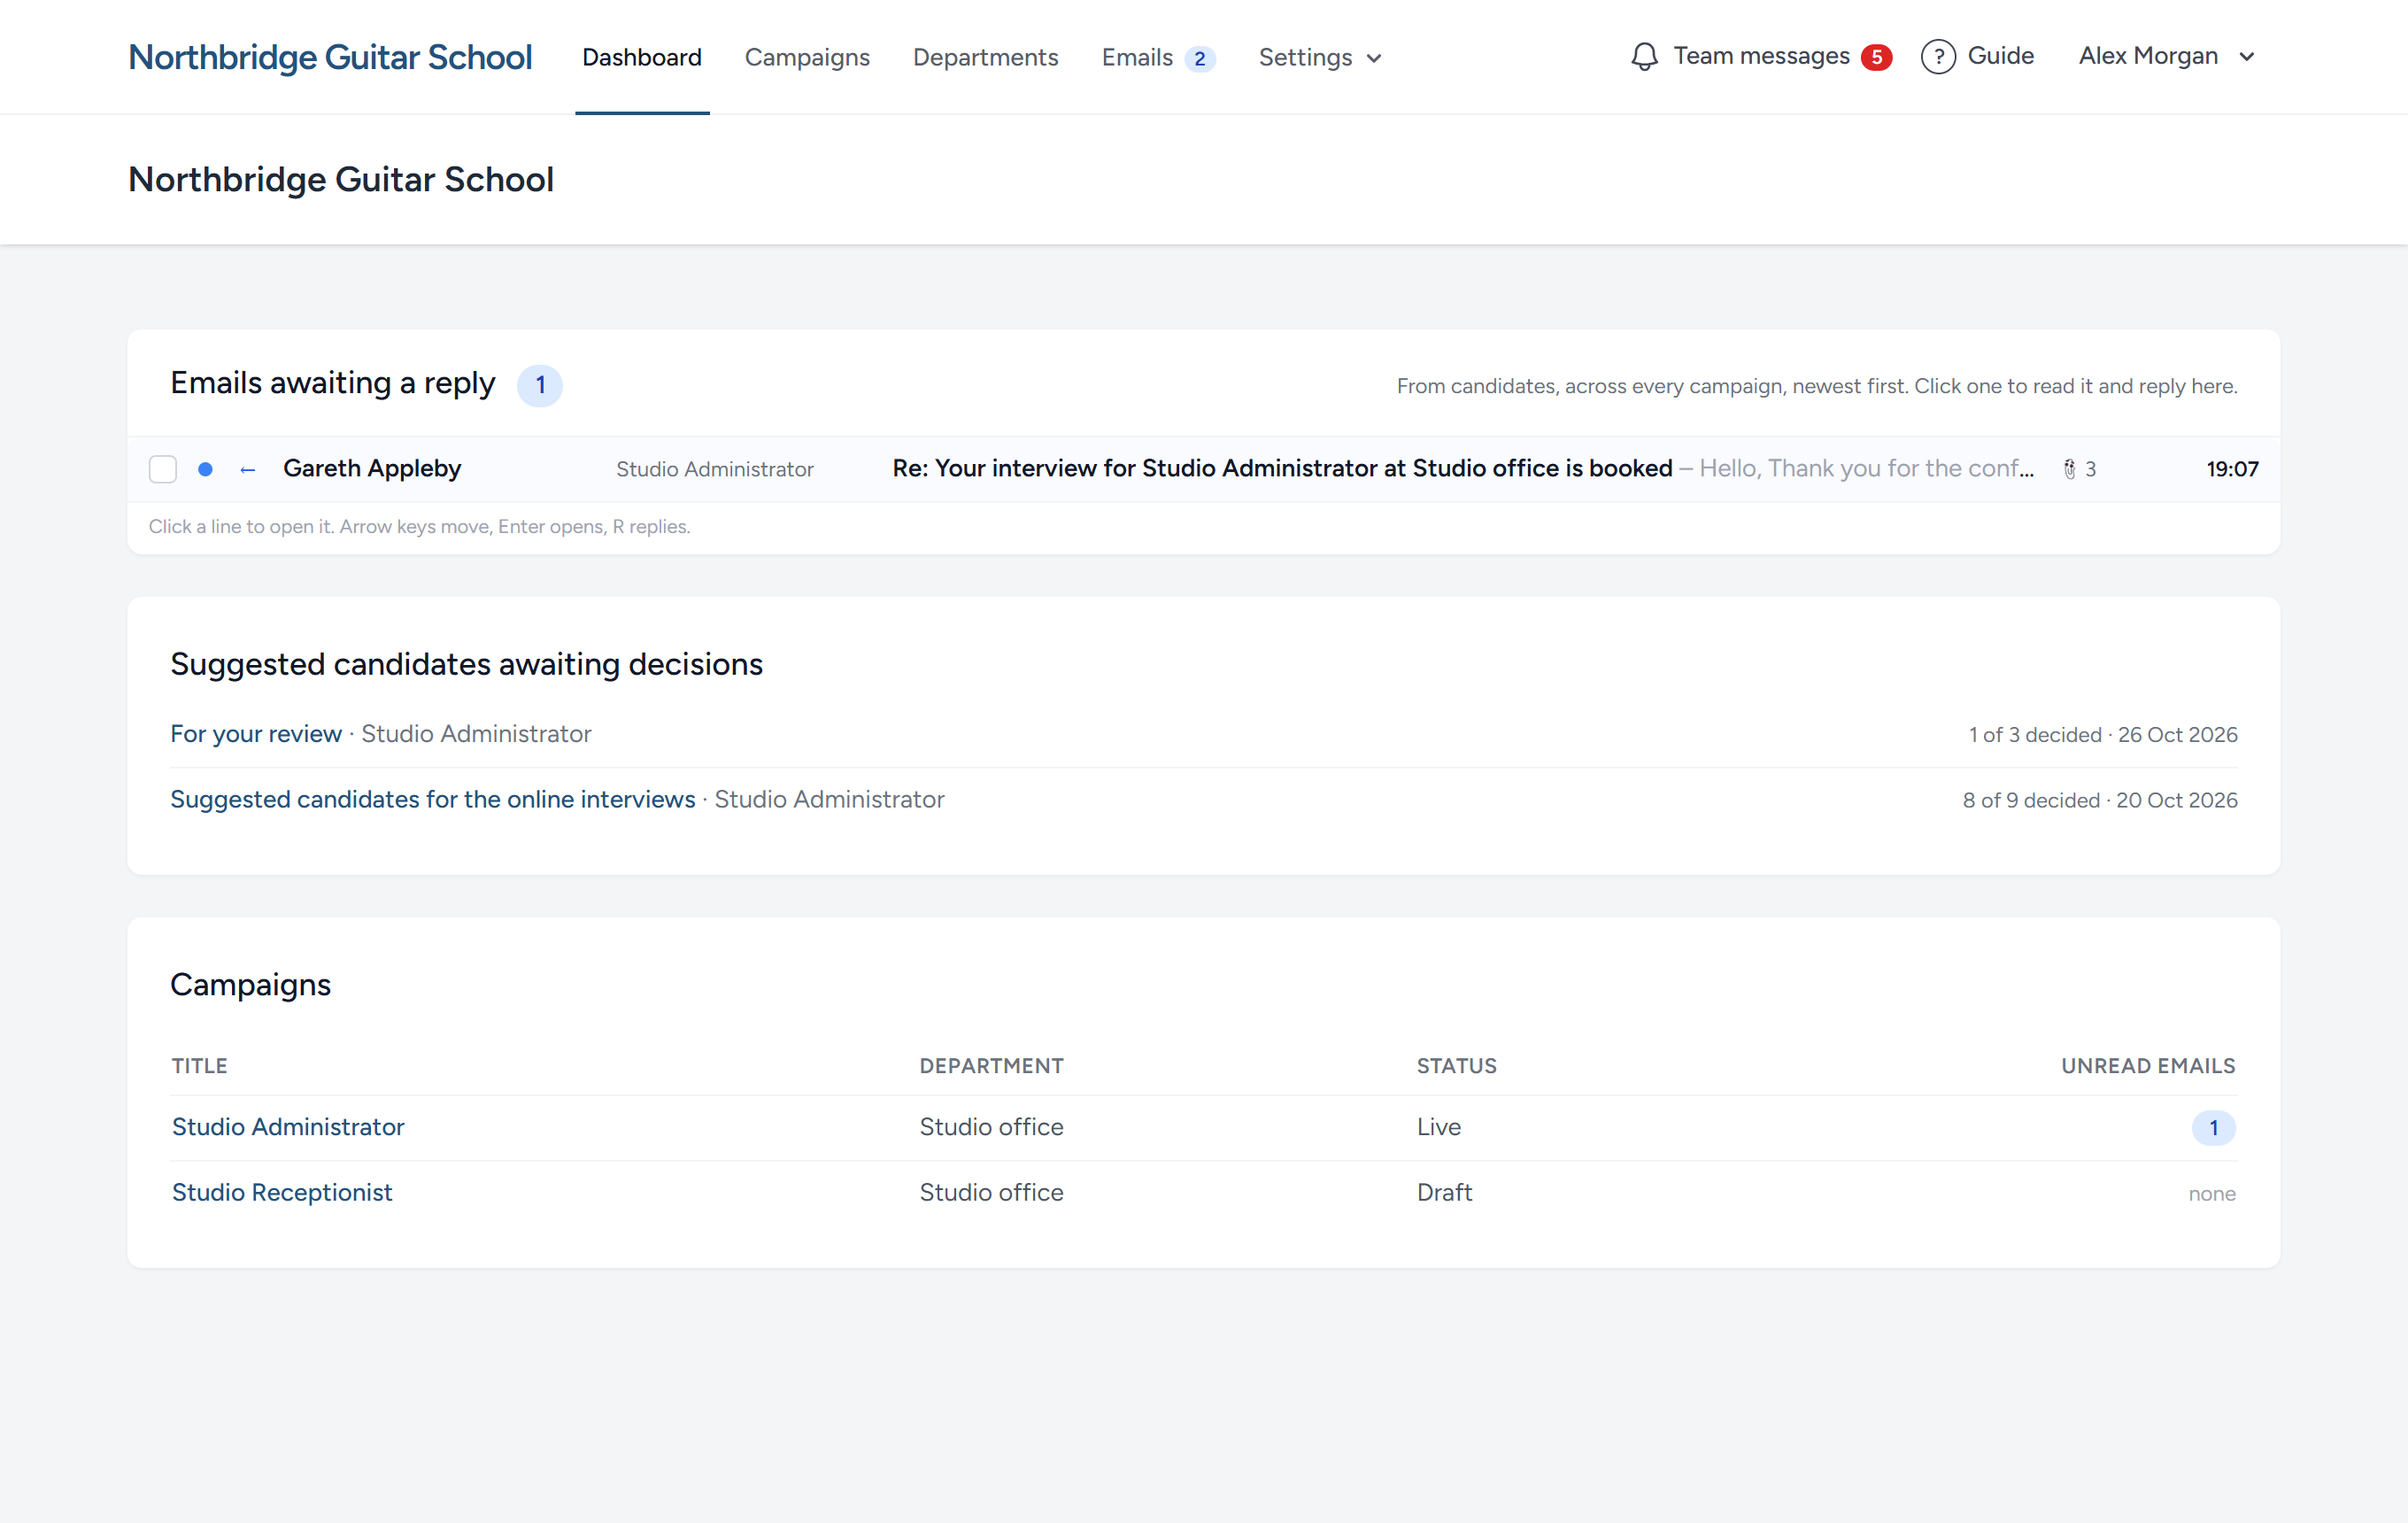2408x1523 pixels.
Task: Switch to the Dashboard tab
Action: pos(642,57)
